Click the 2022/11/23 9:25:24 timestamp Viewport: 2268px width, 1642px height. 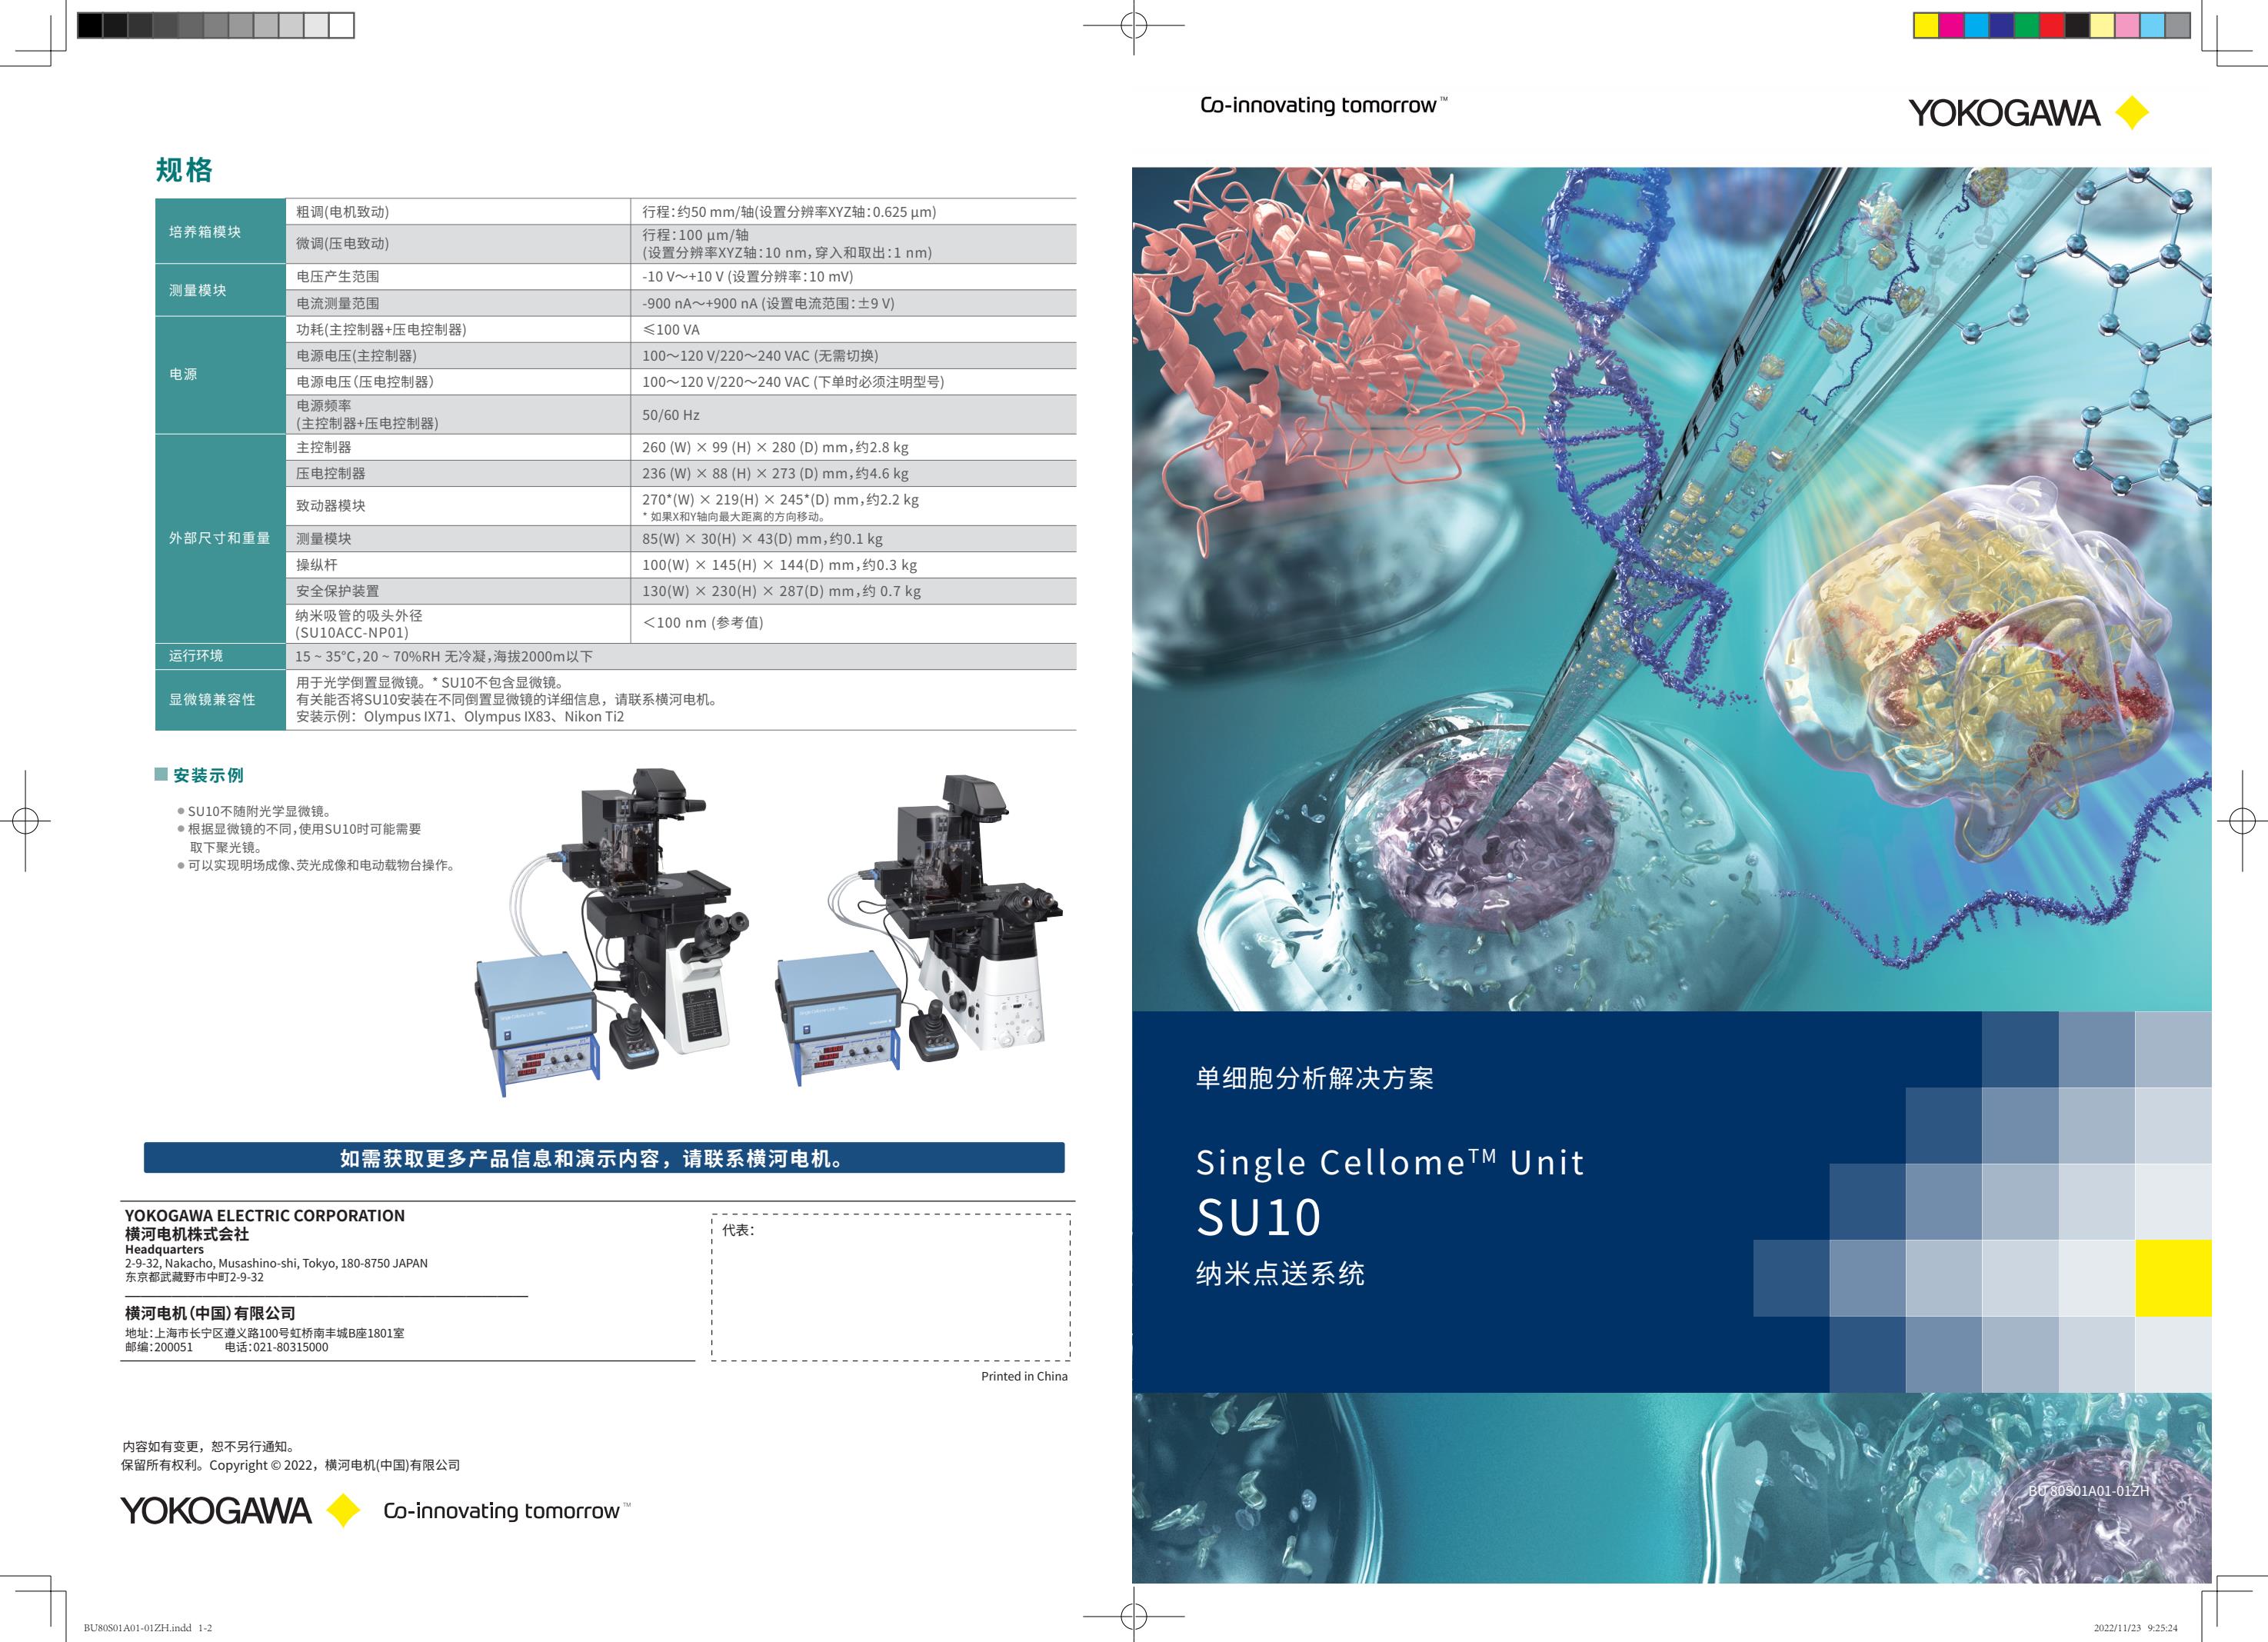coord(2135,1628)
